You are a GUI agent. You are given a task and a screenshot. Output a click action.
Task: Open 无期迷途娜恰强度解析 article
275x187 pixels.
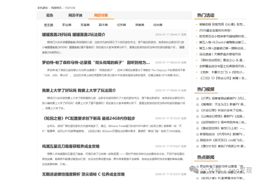point(83,174)
